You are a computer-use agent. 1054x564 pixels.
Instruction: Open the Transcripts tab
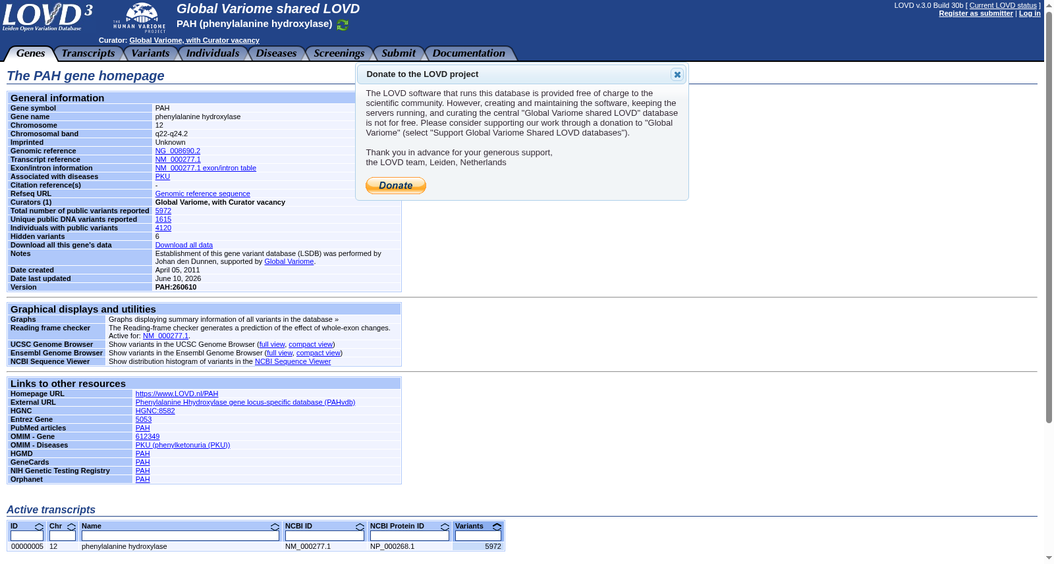(88, 53)
